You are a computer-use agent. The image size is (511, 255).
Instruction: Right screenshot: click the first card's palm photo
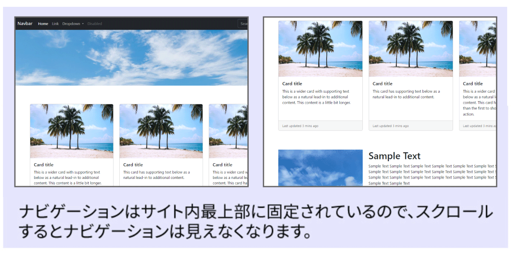pos(321,49)
